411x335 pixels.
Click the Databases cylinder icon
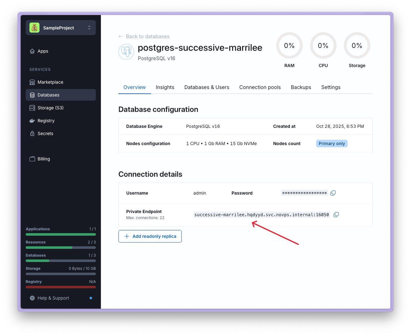click(x=32, y=95)
